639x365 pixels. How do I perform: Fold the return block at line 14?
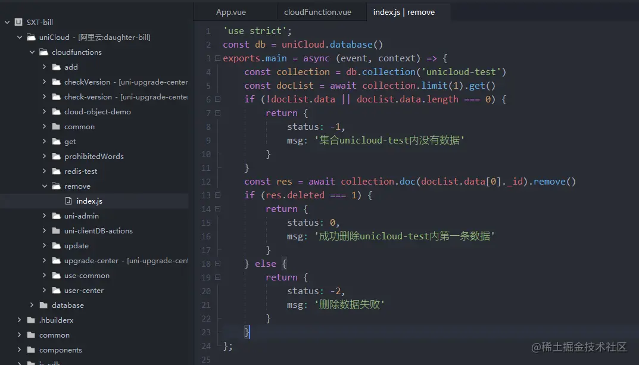pos(217,209)
